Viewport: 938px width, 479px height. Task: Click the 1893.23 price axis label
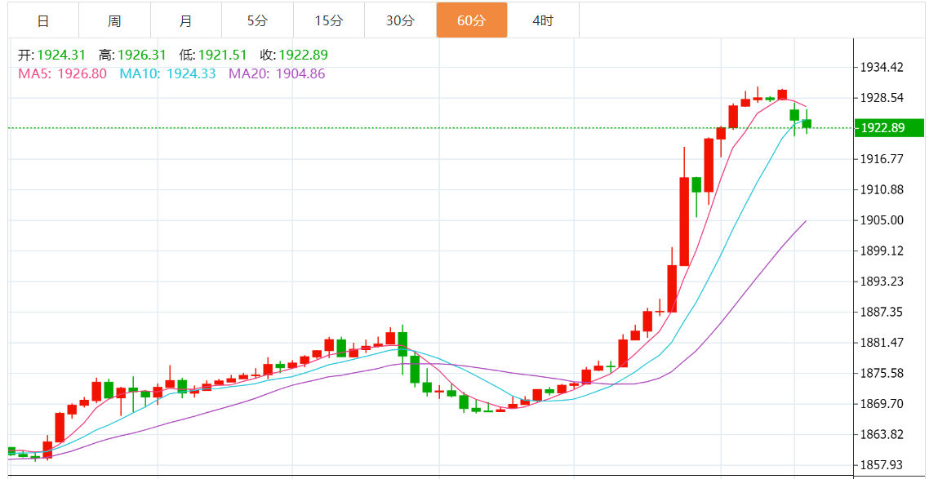point(882,281)
